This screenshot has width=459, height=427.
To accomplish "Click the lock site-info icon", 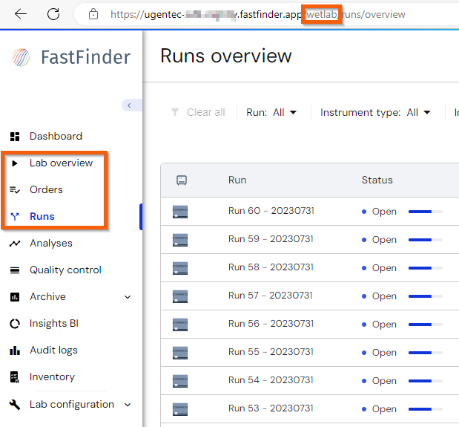I will tap(93, 14).
